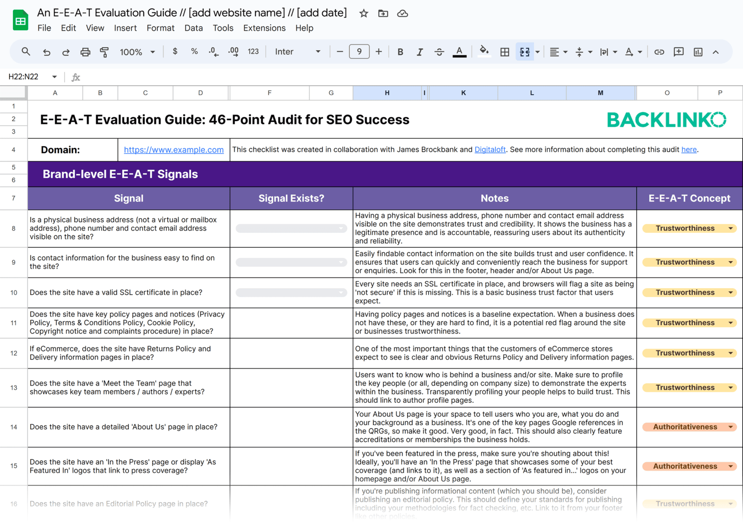Apply borders to selected cells
Image resolution: width=743 pixels, height=523 pixels.
click(504, 52)
